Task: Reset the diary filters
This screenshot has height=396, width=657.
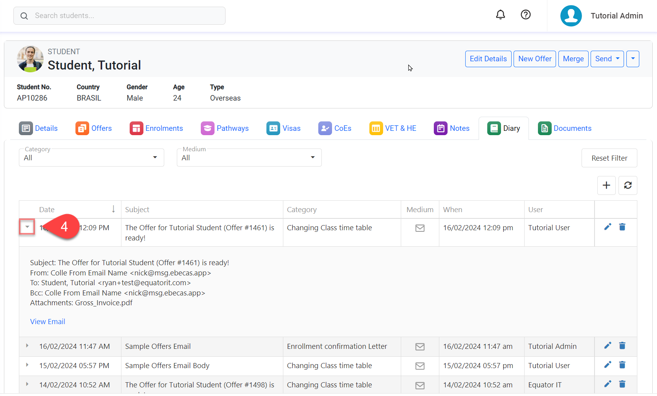Action: coord(609,158)
